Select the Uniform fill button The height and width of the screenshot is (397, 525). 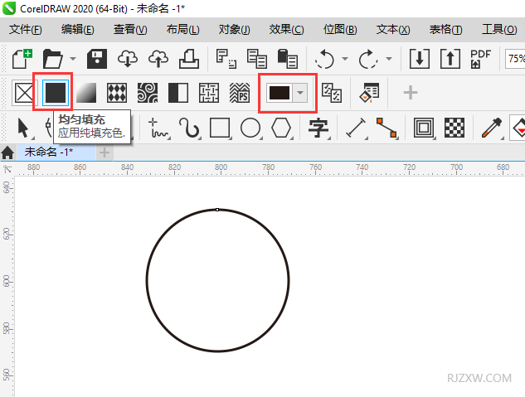56,93
